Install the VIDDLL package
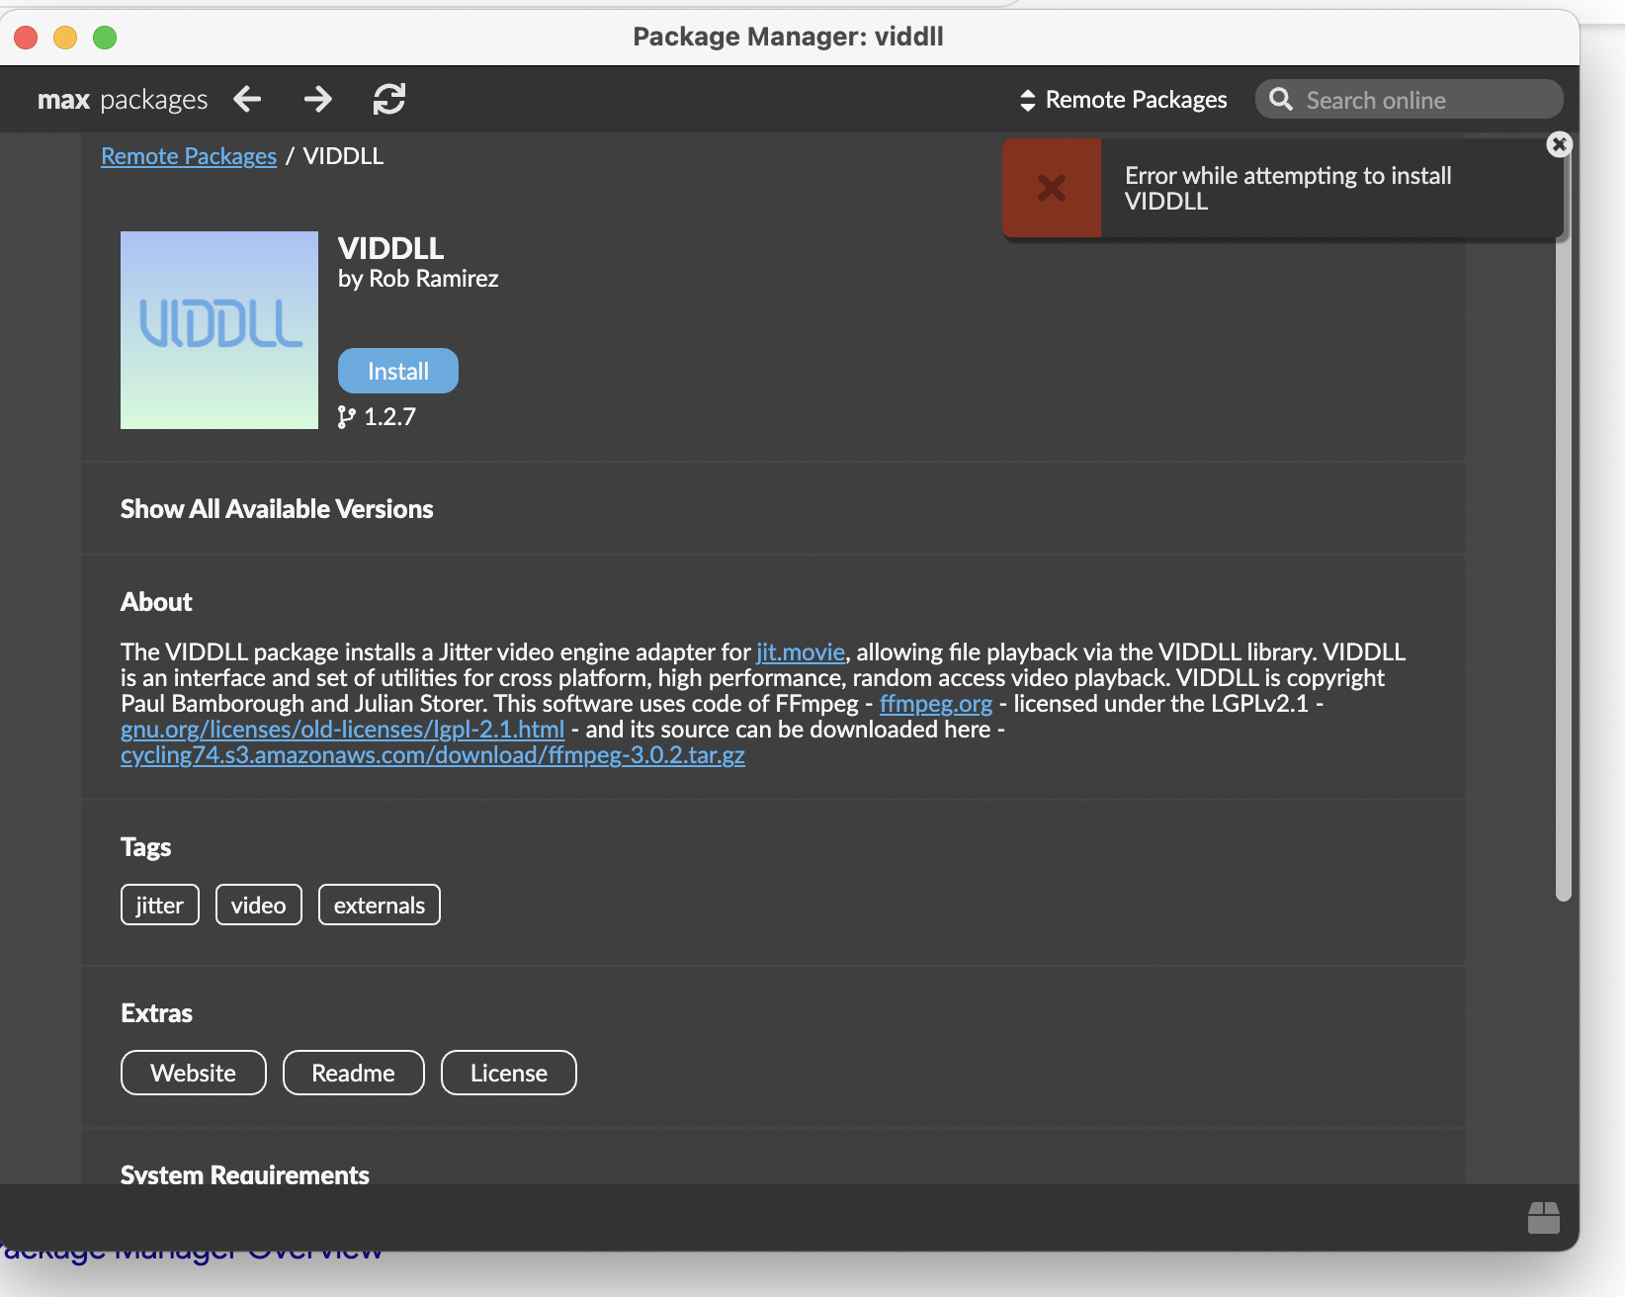Screen dimensions: 1625x1297 click(x=398, y=371)
